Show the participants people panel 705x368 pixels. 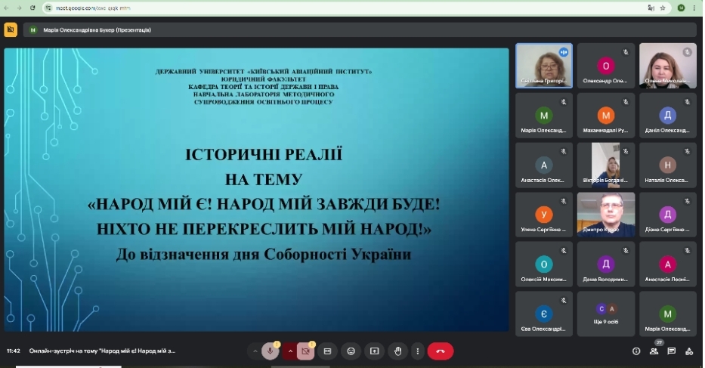pos(654,351)
